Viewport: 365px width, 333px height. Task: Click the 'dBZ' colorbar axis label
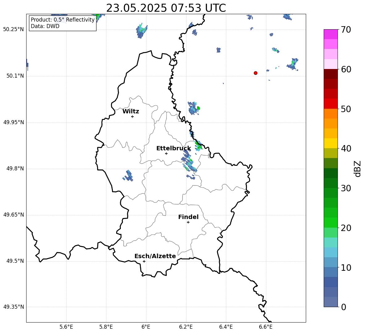(357, 169)
